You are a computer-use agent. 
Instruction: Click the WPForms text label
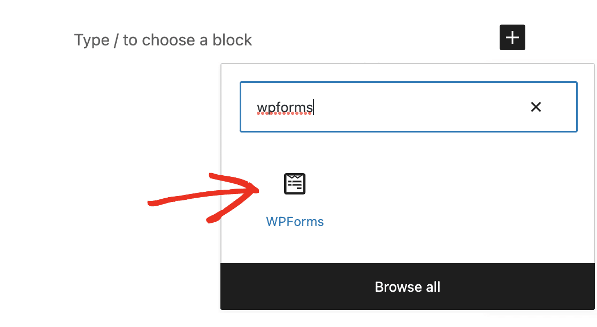click(295, 222)
